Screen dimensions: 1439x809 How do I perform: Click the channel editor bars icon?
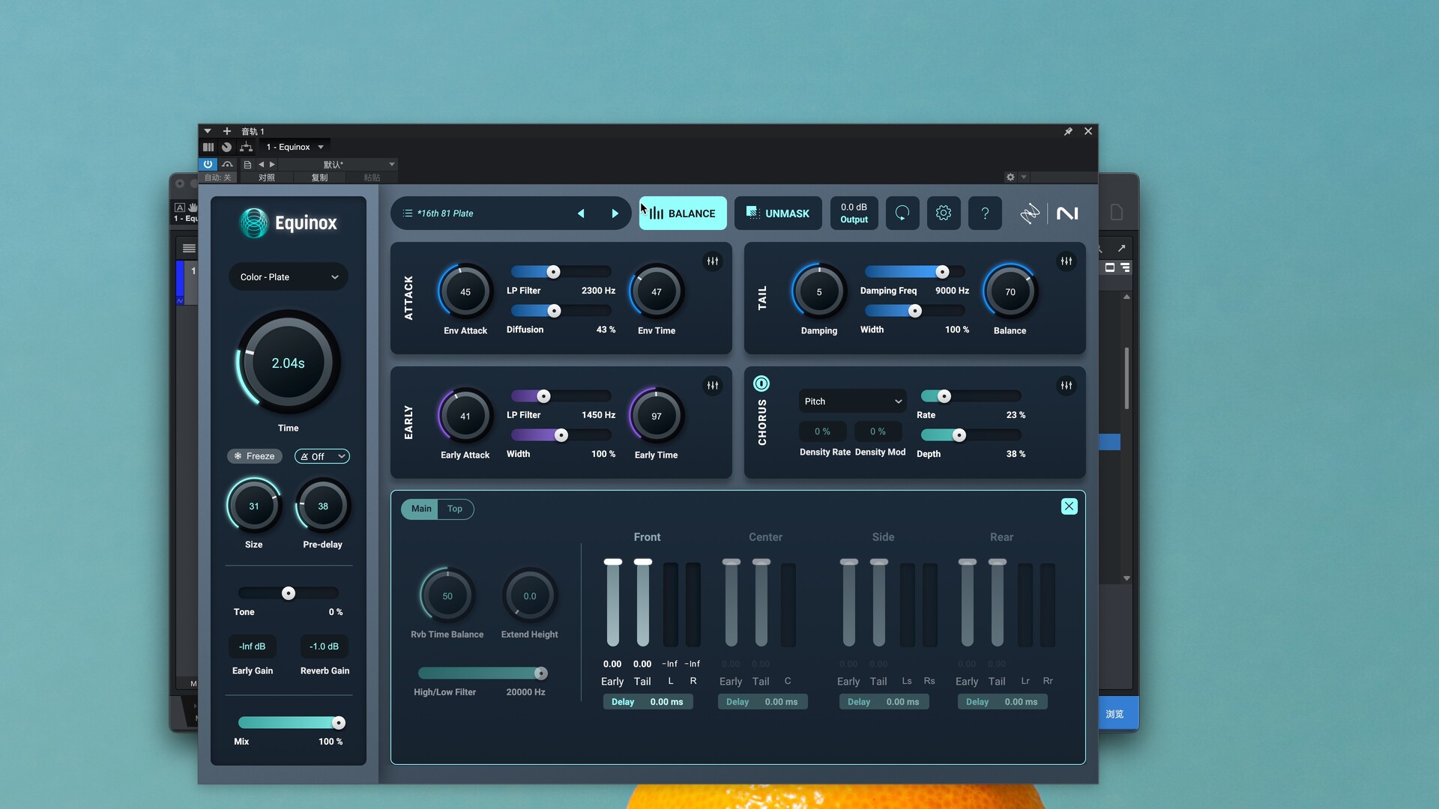pyautogui.click(x=208, y=147)
